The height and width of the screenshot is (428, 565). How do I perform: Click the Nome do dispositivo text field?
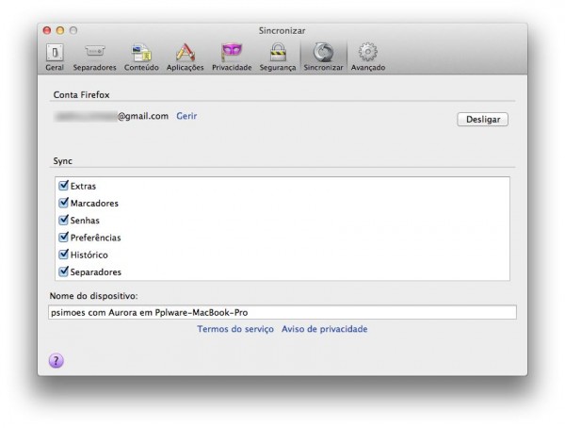(282, 312)
